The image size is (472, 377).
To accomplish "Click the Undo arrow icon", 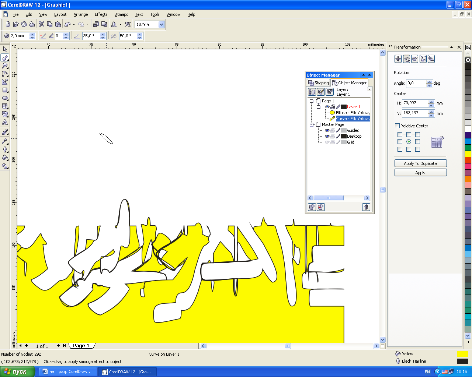I will pos(67,24).
